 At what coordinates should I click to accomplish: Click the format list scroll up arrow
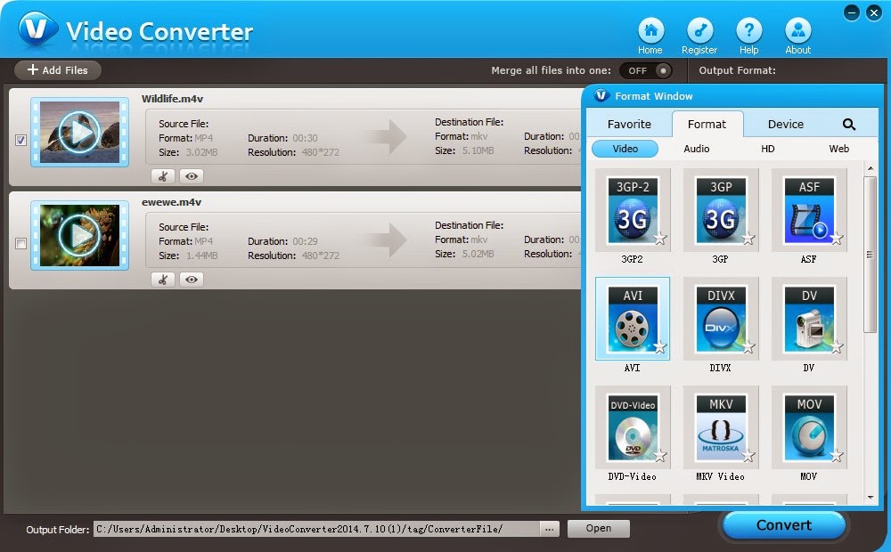point(870,168)
